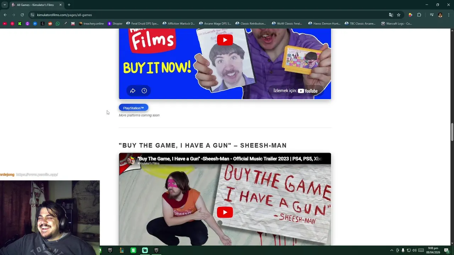Show hidden system tray icons
454x255 pixels.
point(392,250)
